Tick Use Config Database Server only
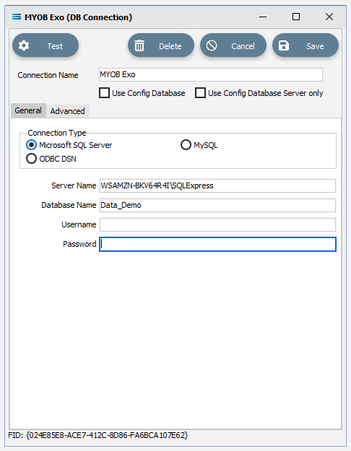This screenshot has height=451, width=351. [x=200, y=93]
